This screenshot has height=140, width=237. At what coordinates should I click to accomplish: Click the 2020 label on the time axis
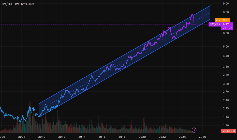142,137
